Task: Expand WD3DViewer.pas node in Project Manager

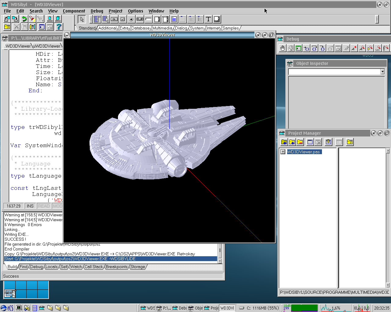Action: (283, 152)
